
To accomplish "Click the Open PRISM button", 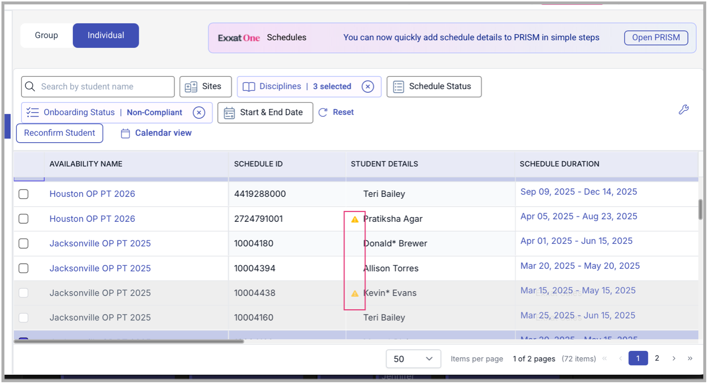I will click(656, 38).
